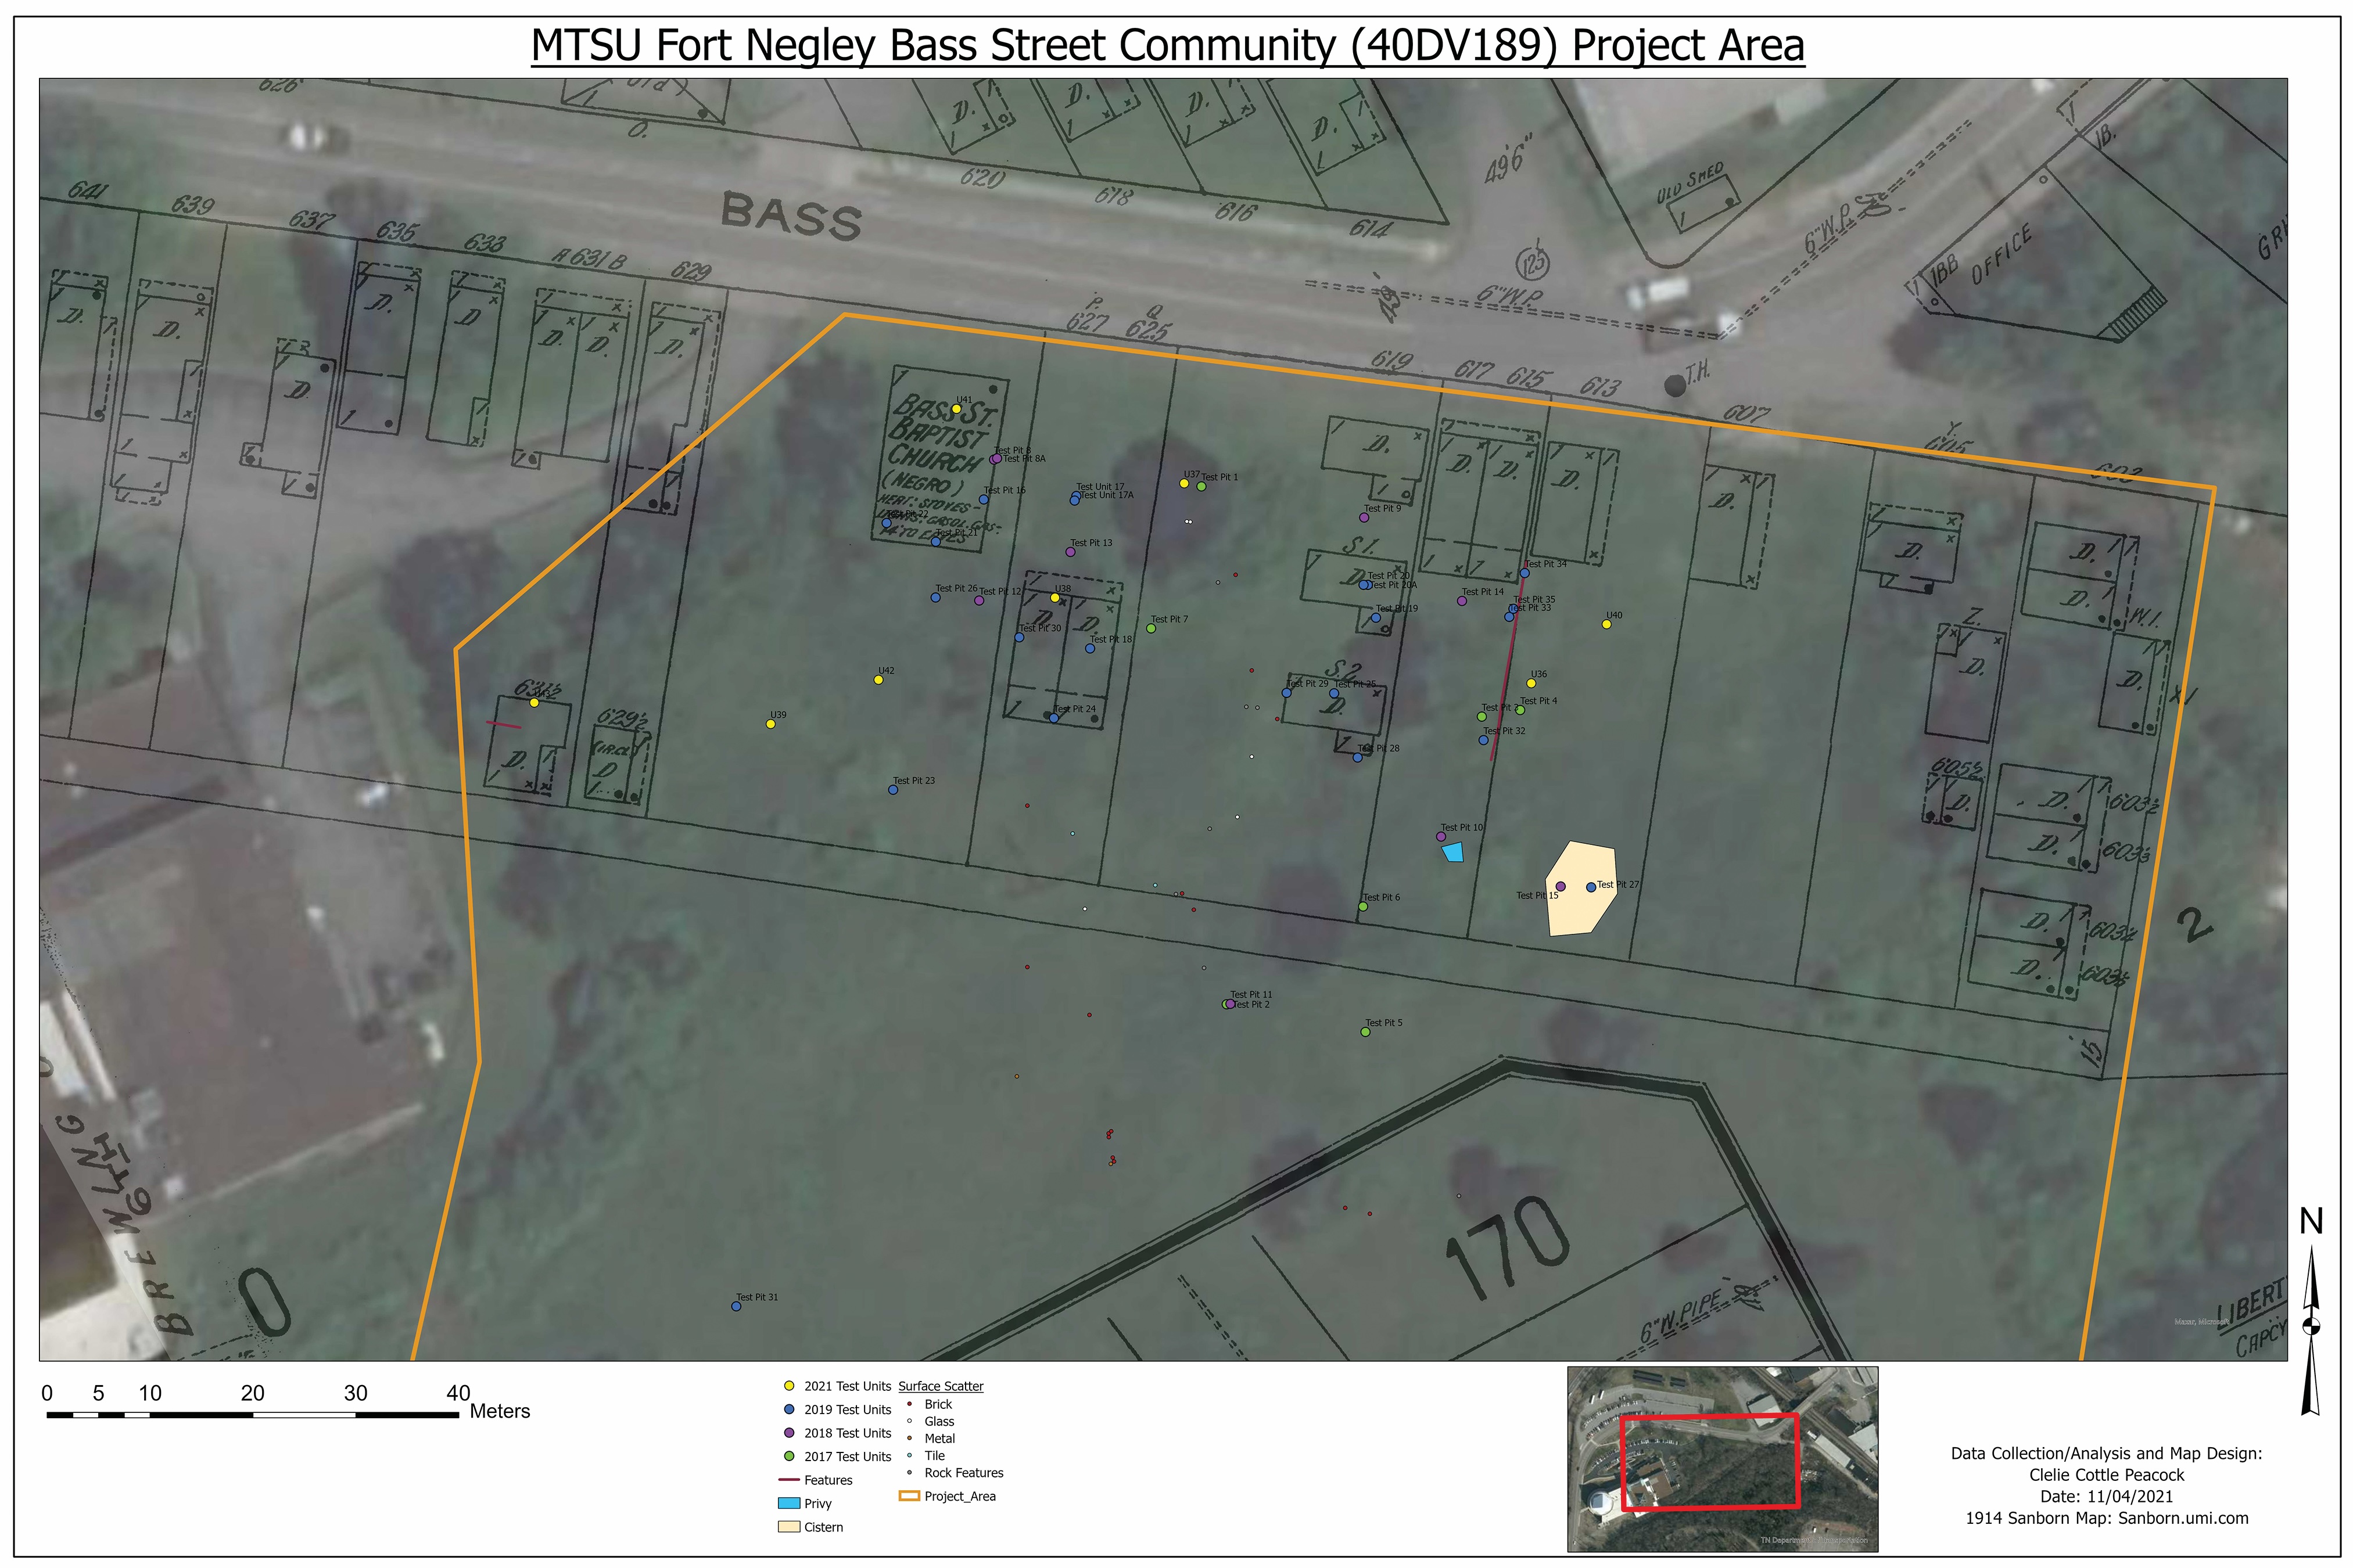Select the yellow U38 test unit dot
This screenshot has height=1568, width=2353.
pyautogui.click(x=1054, y=598)
